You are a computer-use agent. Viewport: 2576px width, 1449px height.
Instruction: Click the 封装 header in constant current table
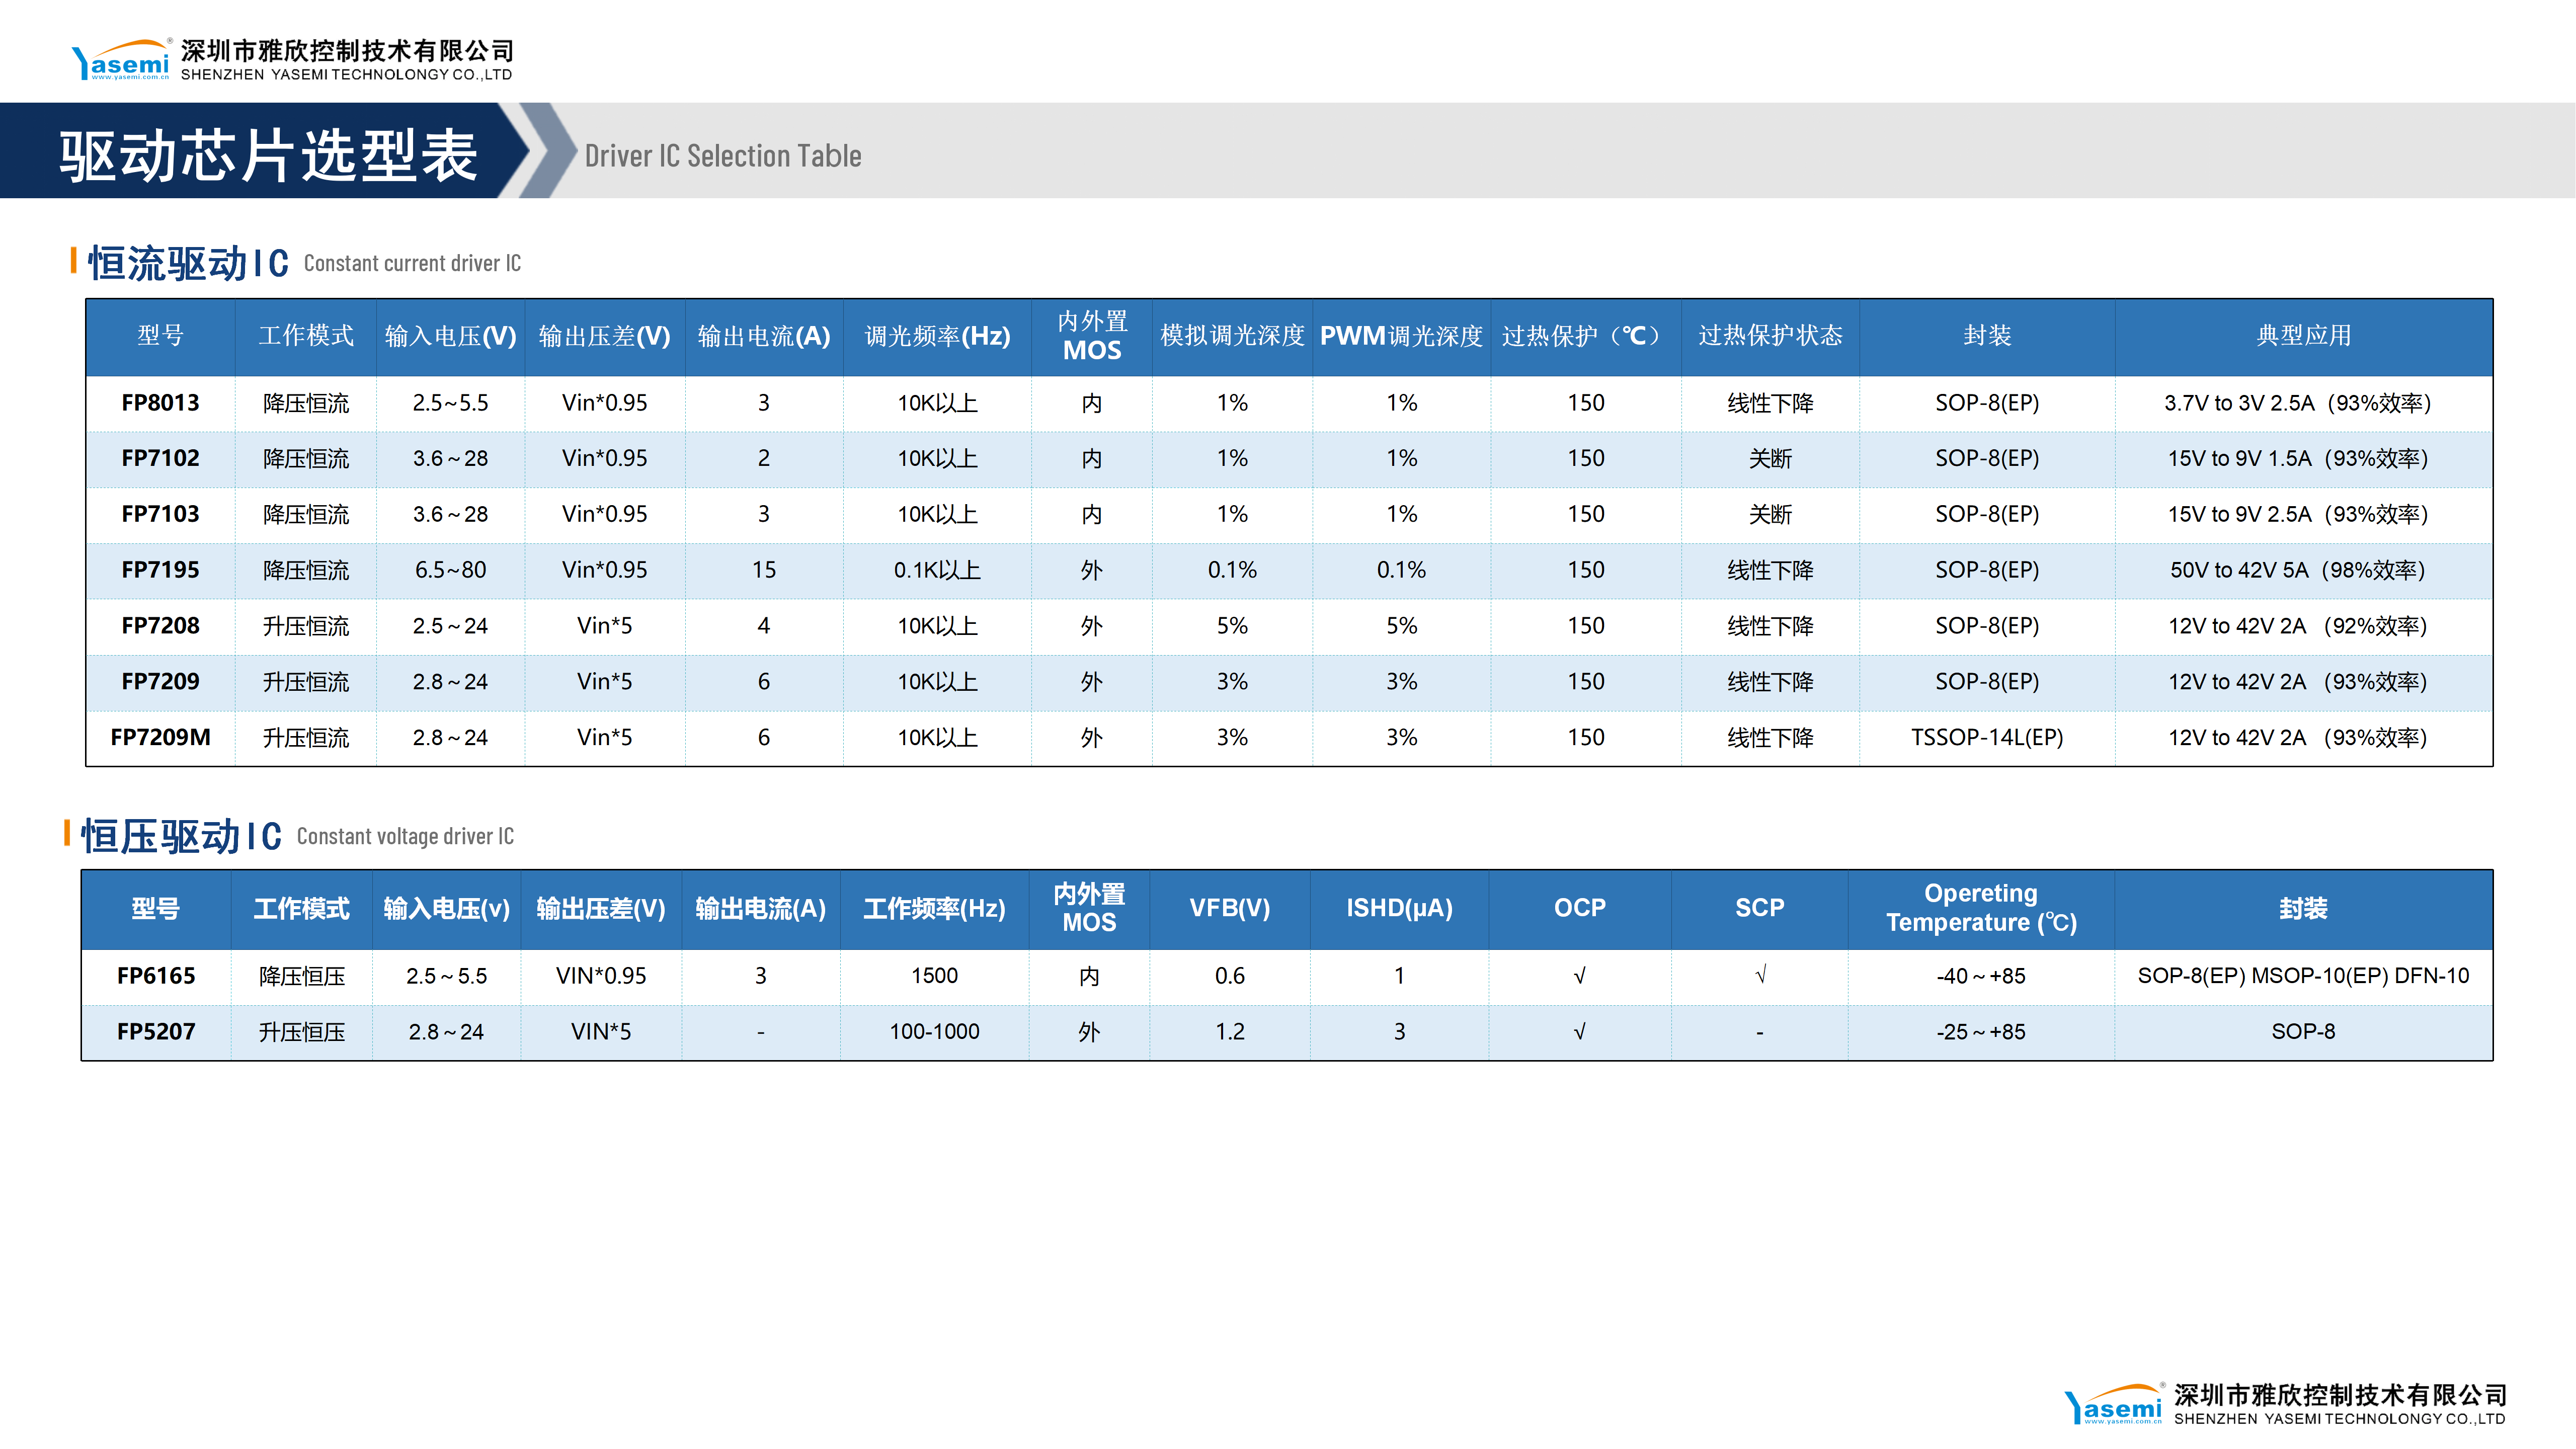coord(1987,336)
